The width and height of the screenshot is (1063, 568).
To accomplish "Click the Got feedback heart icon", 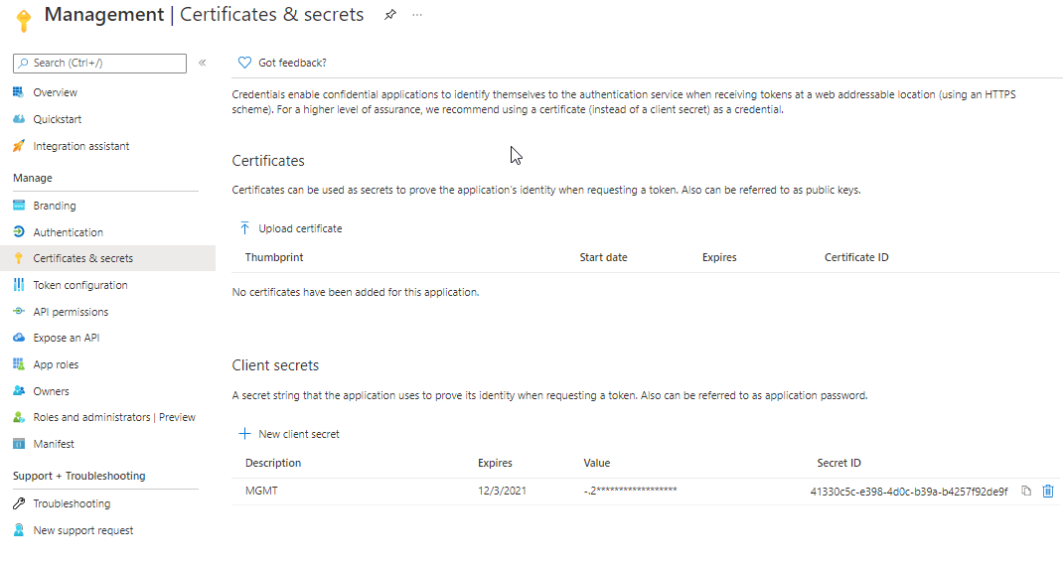I will point(245,63).
